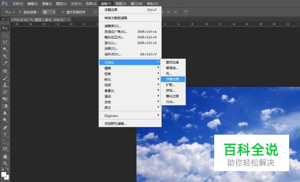
Task: Open the 编辑(E) menu
Action: (x=33, y=3)
